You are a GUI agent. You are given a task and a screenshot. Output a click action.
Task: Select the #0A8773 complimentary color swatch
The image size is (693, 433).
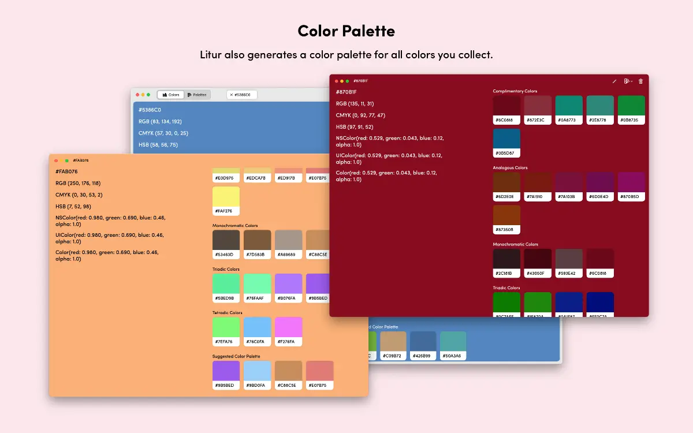(569, 110)
